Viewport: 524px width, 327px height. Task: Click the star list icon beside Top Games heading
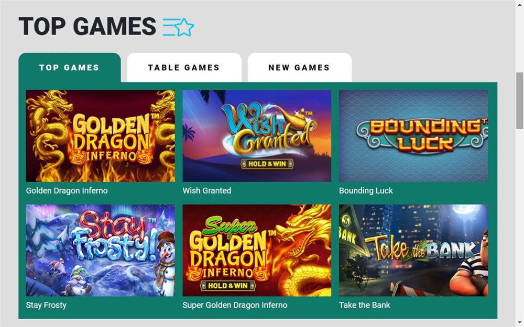click(x=178, y=27)
